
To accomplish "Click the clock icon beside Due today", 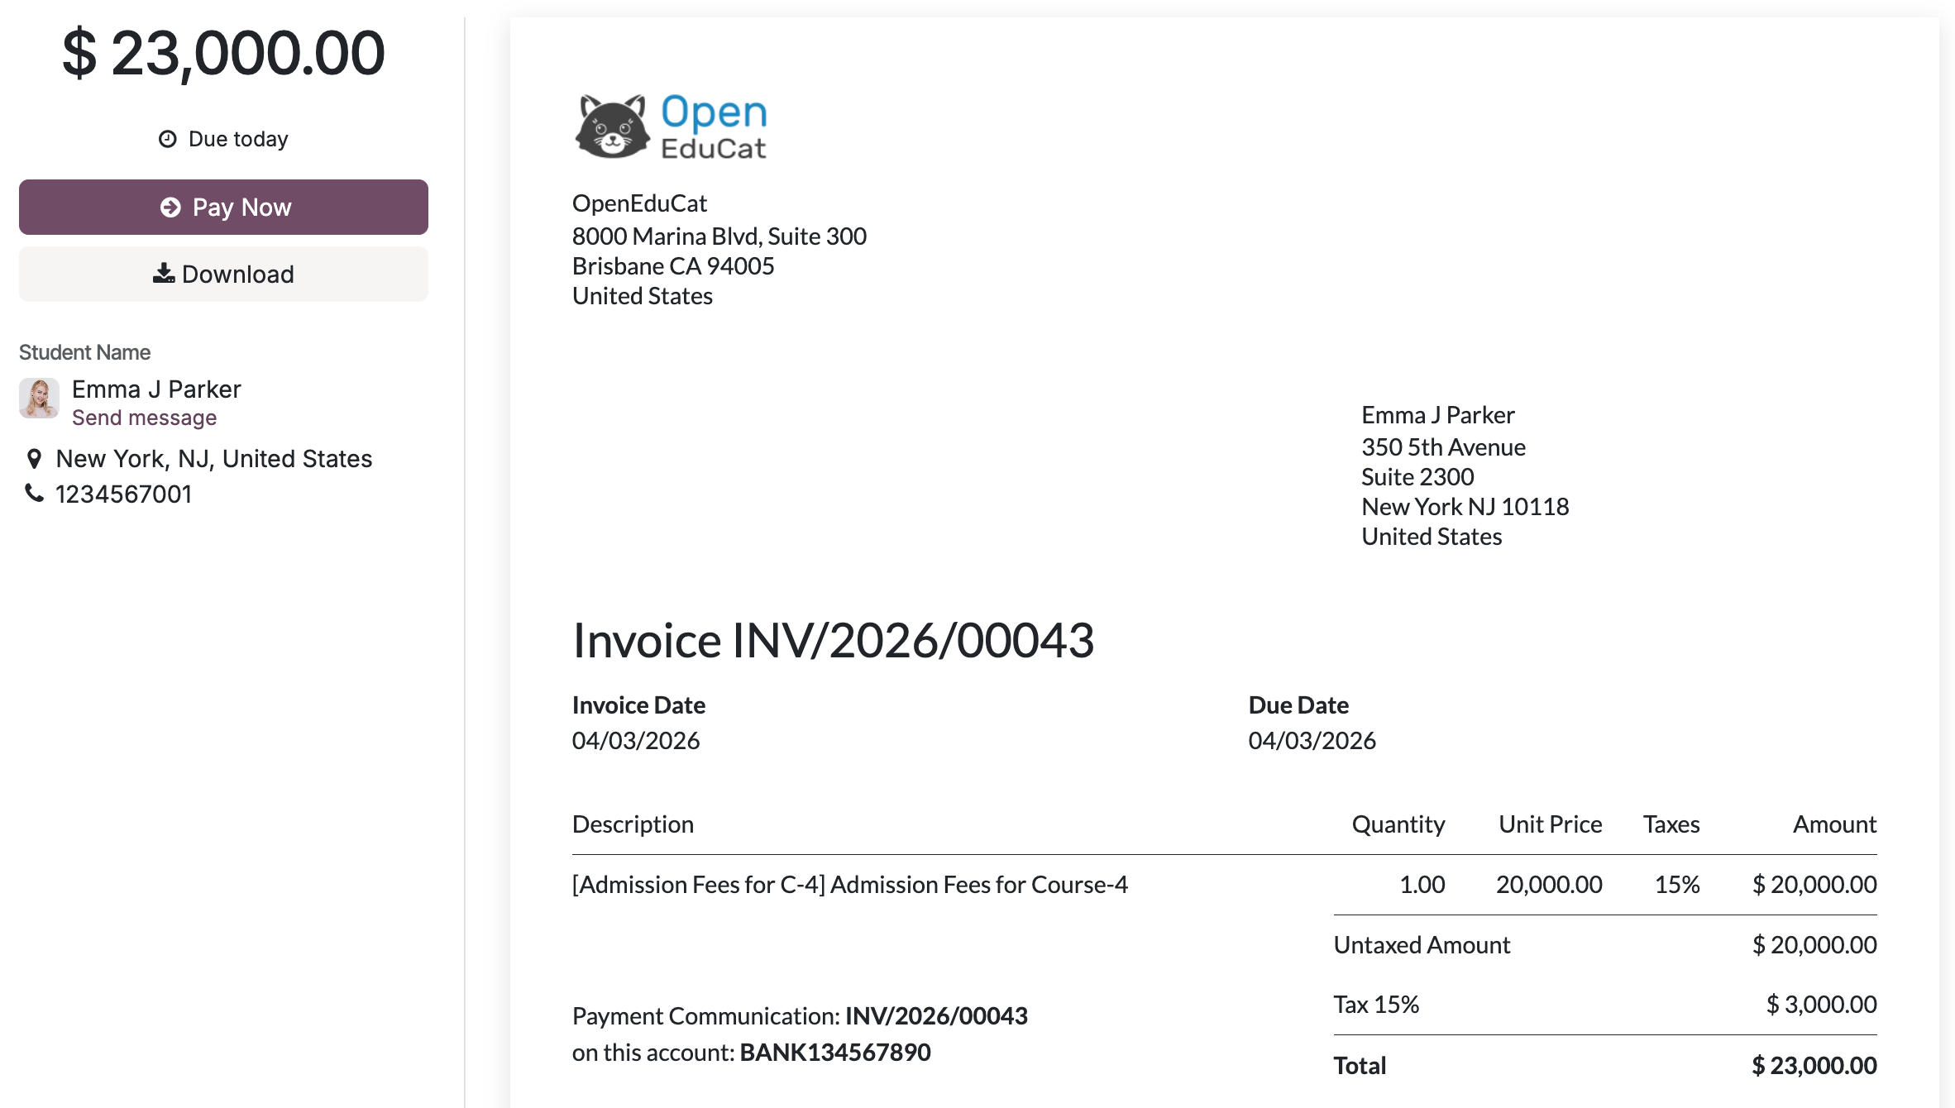I will click(x=167, y=139).
